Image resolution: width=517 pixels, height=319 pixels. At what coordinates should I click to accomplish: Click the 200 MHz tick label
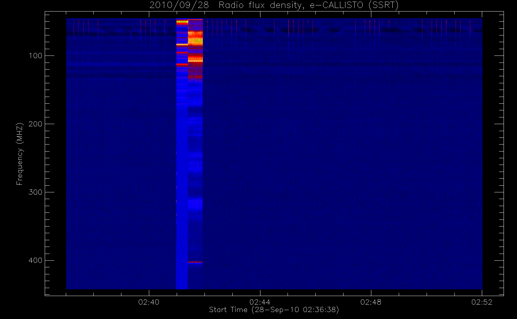35,124
